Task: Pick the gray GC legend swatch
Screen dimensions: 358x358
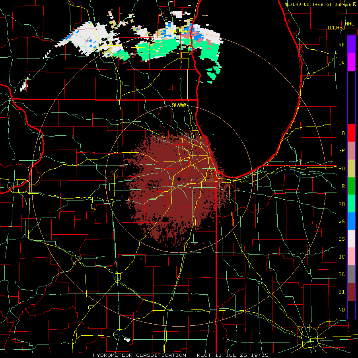Action: pos(351,274)
